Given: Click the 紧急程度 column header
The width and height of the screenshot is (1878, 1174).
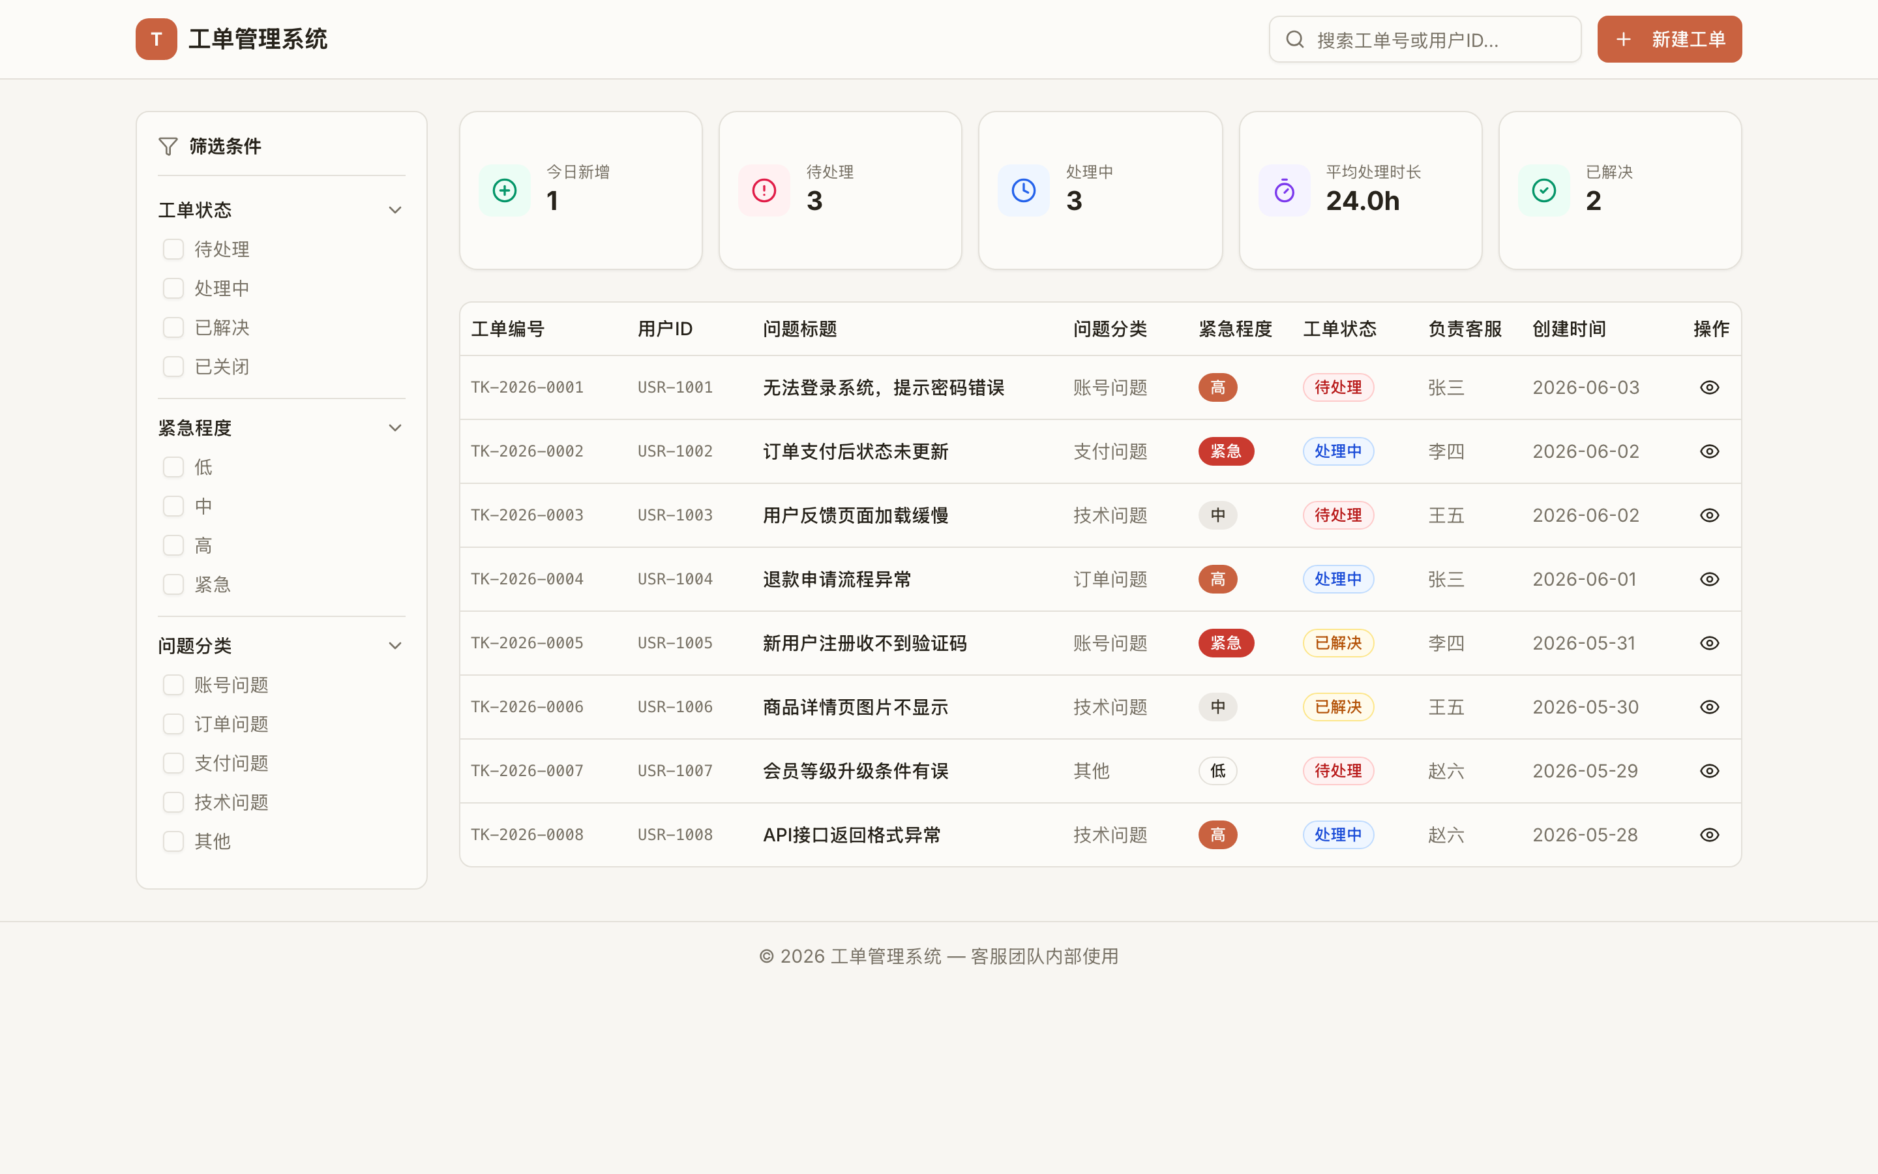Looking at the screenshot, I should [x=1236, y=329].
